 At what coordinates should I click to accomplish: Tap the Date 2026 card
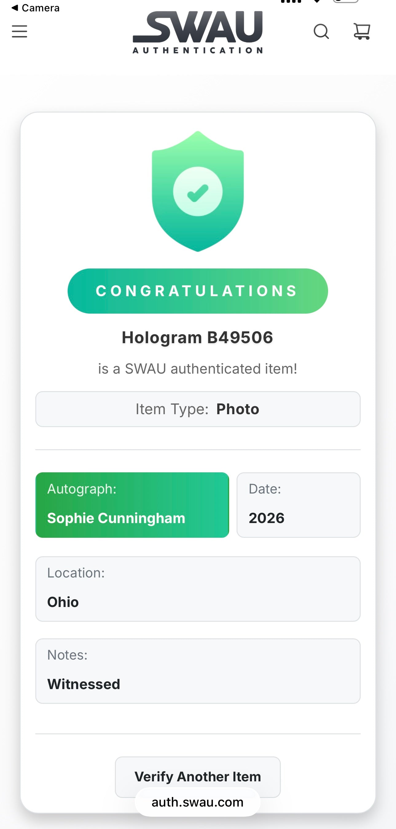tap(298, 505)
